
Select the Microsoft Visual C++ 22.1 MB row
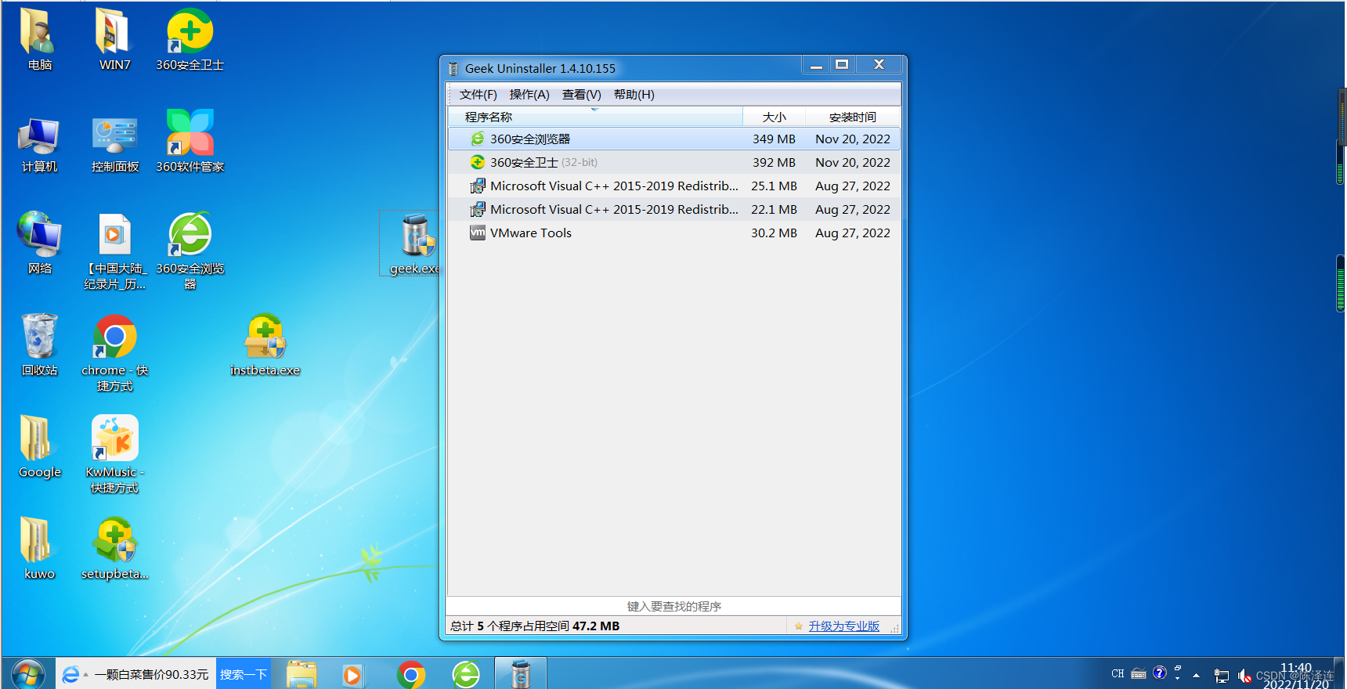673,209
